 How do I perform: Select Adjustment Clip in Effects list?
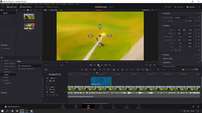point(29,66)
